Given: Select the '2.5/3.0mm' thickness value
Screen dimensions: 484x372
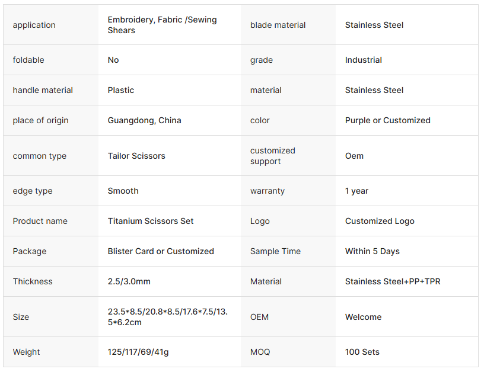Looking at the screenshot, I should click(129, 281).
